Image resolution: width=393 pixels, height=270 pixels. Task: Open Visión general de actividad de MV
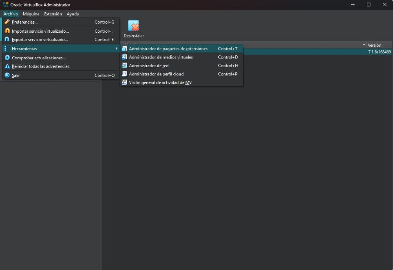tap(182, 82)
